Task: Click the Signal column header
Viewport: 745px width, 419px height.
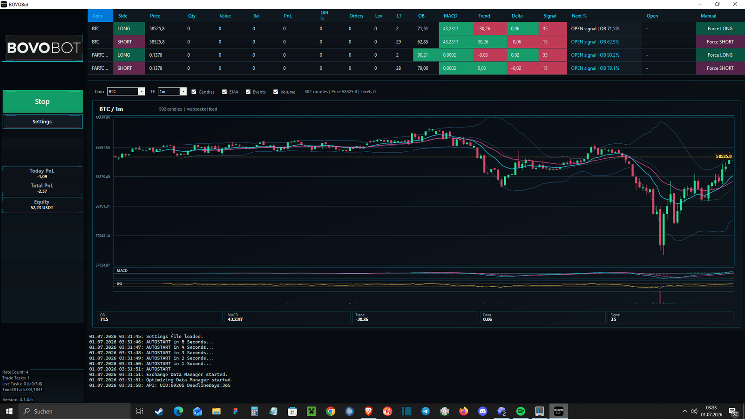Action: [x=549, y=16]
